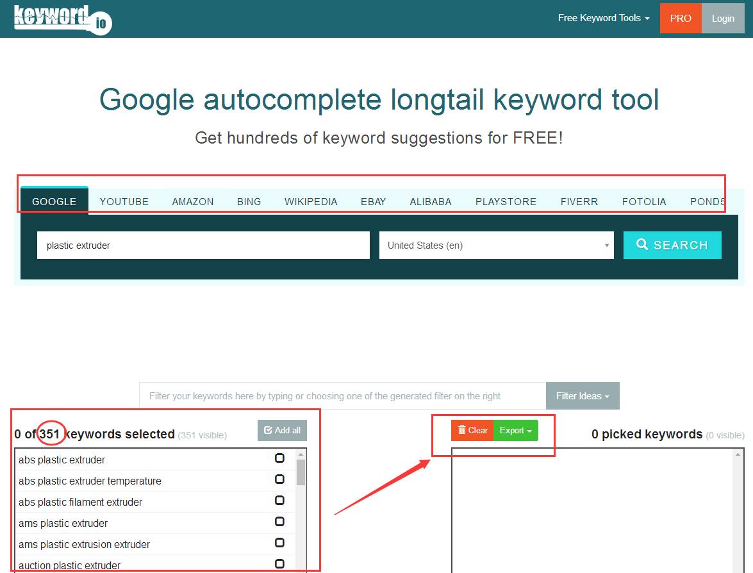This screenshot has height=573, width=753.
Task: Switch to the YouTube tab
Action: 124,201
